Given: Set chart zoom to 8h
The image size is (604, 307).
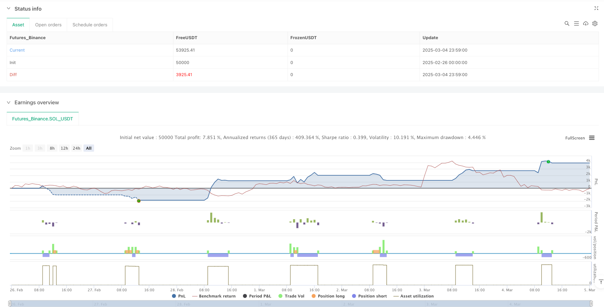Looking at the screenshot, I should [x=52, y=148].
